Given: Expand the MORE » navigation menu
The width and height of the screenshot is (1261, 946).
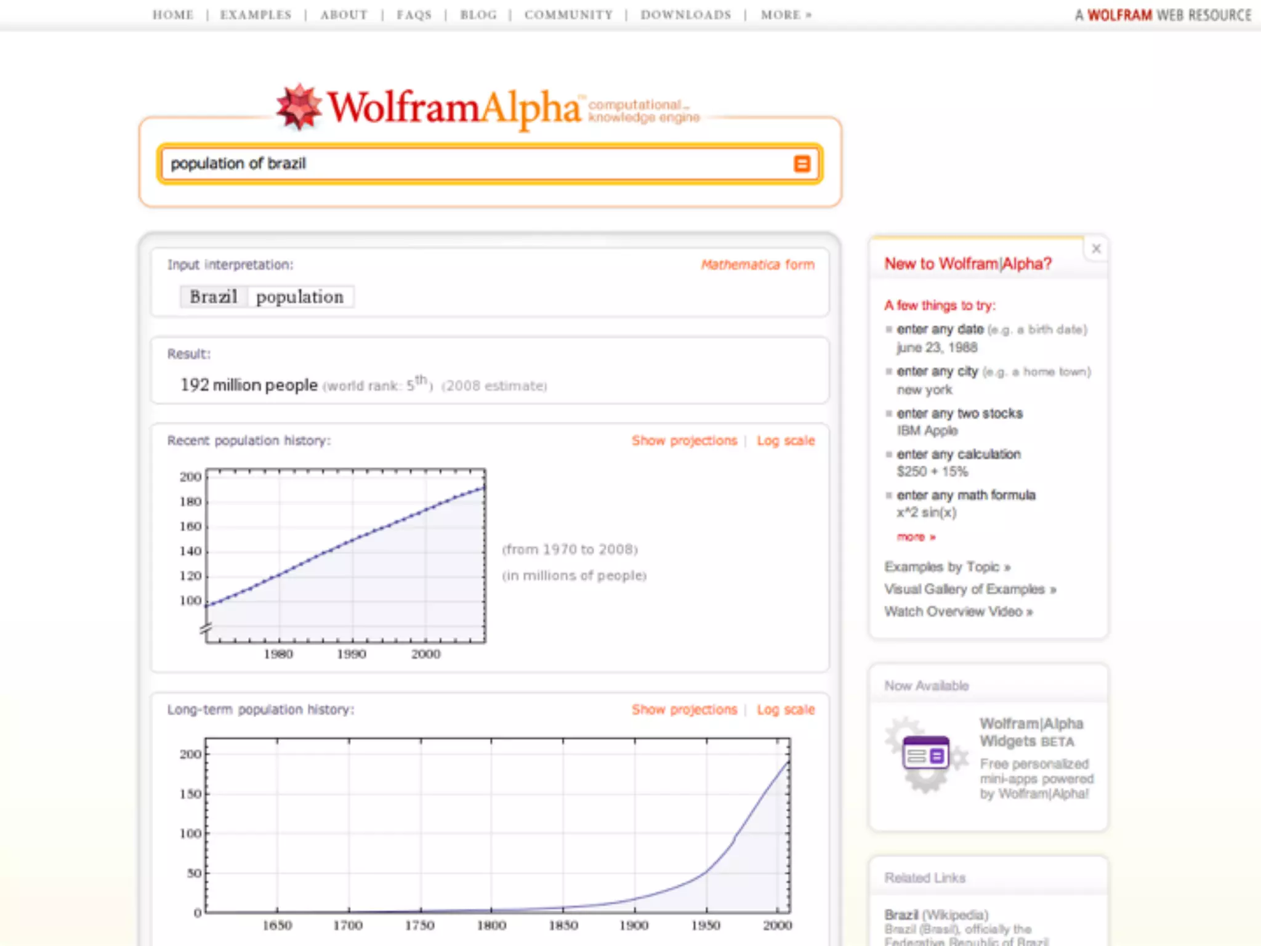Looking at the screenshot, I should pos(786,15).
